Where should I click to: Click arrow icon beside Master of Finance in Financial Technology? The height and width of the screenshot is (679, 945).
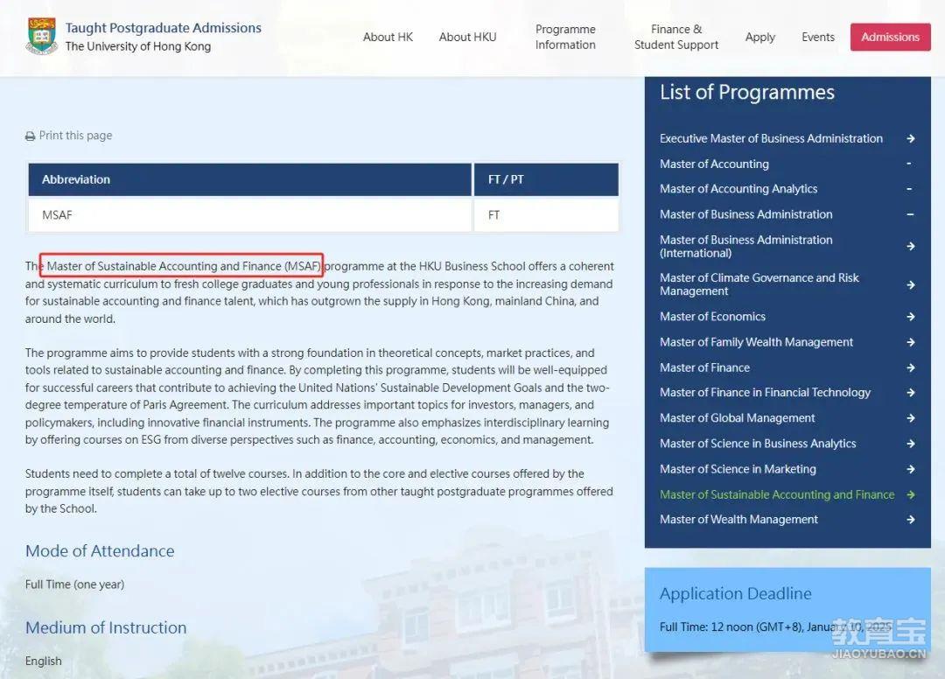911,393
